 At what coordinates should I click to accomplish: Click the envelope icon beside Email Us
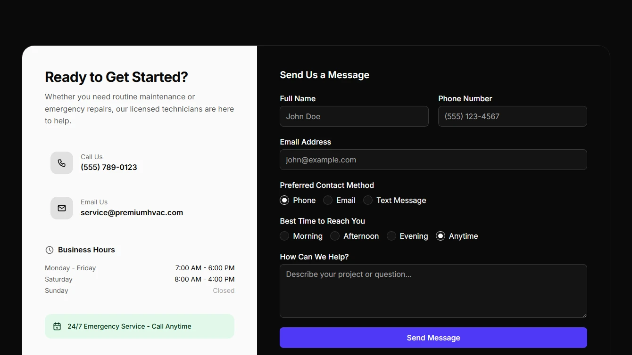(x=62, y=208)
